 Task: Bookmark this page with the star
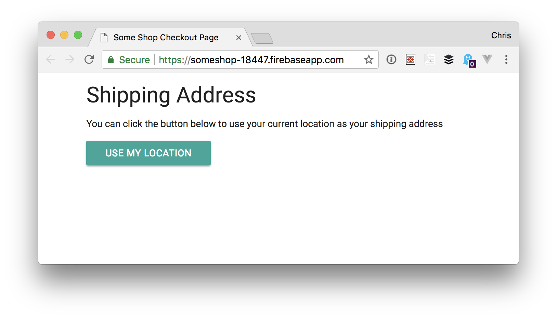pos(368,60)
